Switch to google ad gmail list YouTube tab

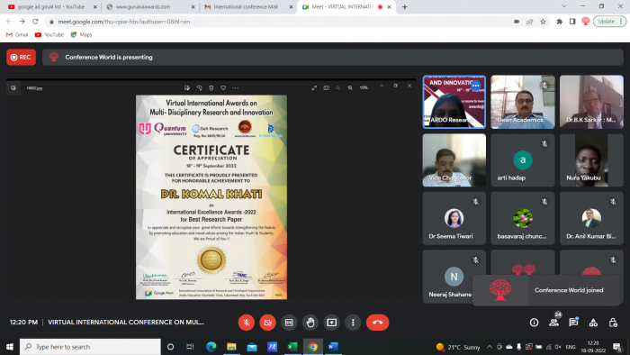52,7
